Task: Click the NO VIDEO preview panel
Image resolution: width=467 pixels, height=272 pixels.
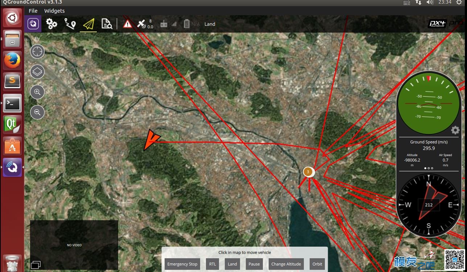Action: click(74, 245)
